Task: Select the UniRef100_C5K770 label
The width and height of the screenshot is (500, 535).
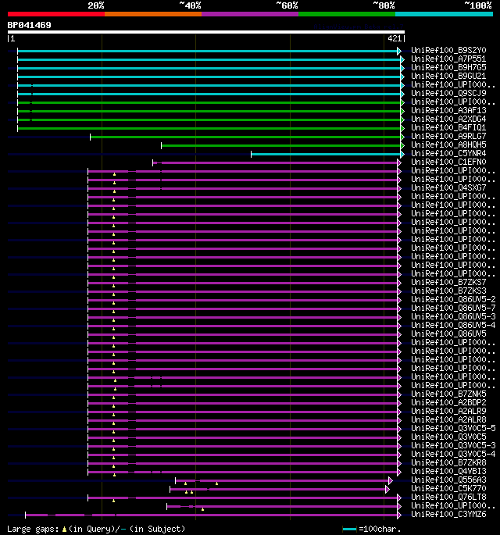Action: tap(448, 489)
